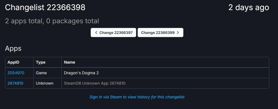278x109 pixels.
Task: Click the Changelist 22366398 heading
Action: (x=45, y=8)
